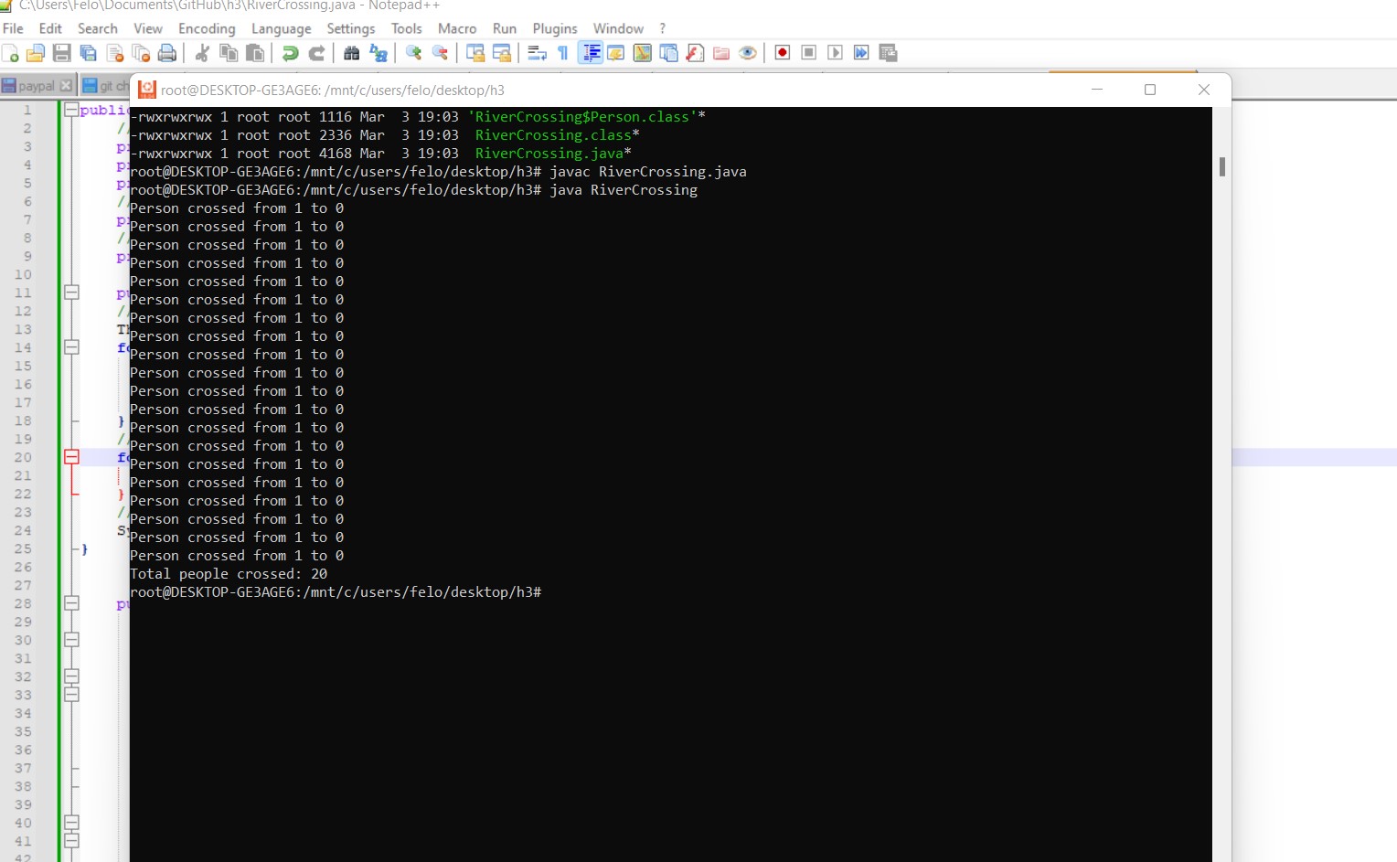Open the File menu
The height and width of the screenshot is (862, 1397).
point(13,28)
